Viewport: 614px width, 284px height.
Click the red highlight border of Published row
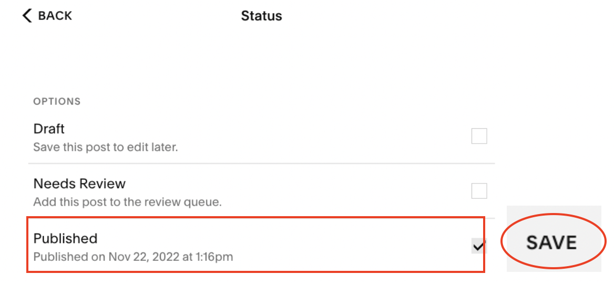(x=255, y=272)
